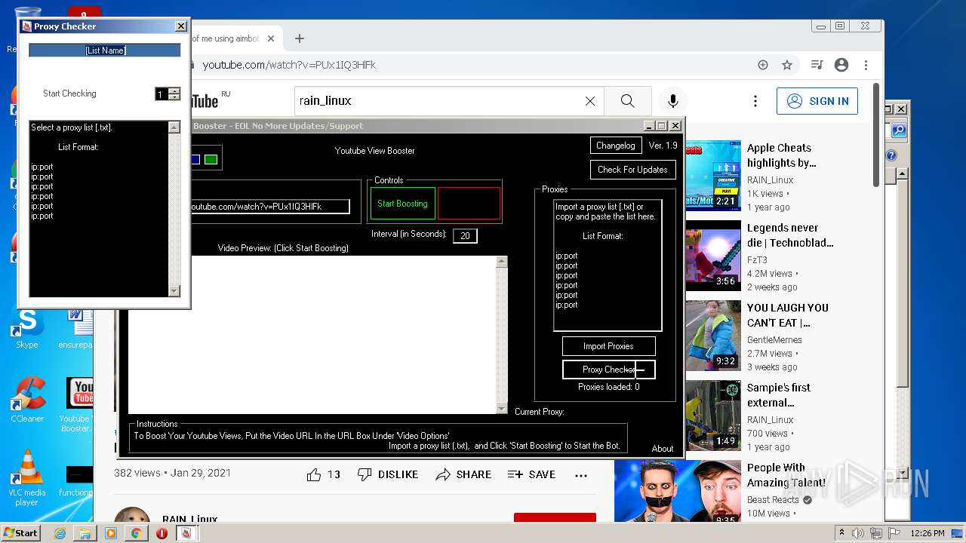The width and height of the screenshot is (966, 543).
Task: Open the Windows Start menu
Action: 20,532
